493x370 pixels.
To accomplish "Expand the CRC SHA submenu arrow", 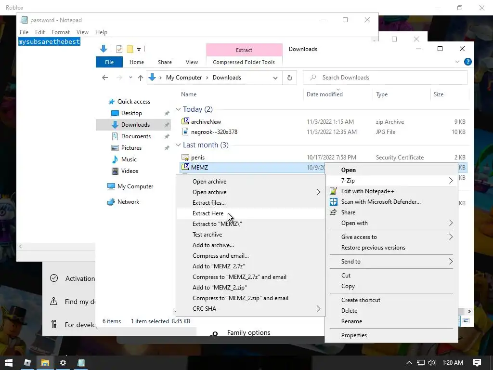I will (318, 309).
